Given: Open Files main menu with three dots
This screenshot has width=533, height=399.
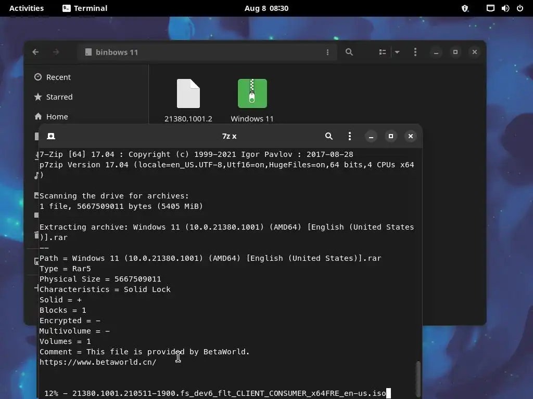Looking at the screenshot, I should pyautogui.click(x=415, y=52).
